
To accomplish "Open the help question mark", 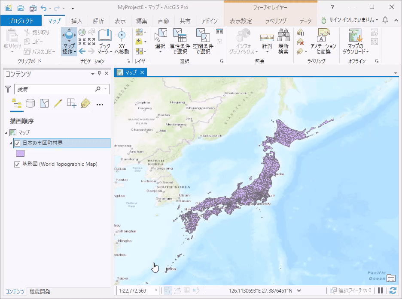I will tap(332, 7).
